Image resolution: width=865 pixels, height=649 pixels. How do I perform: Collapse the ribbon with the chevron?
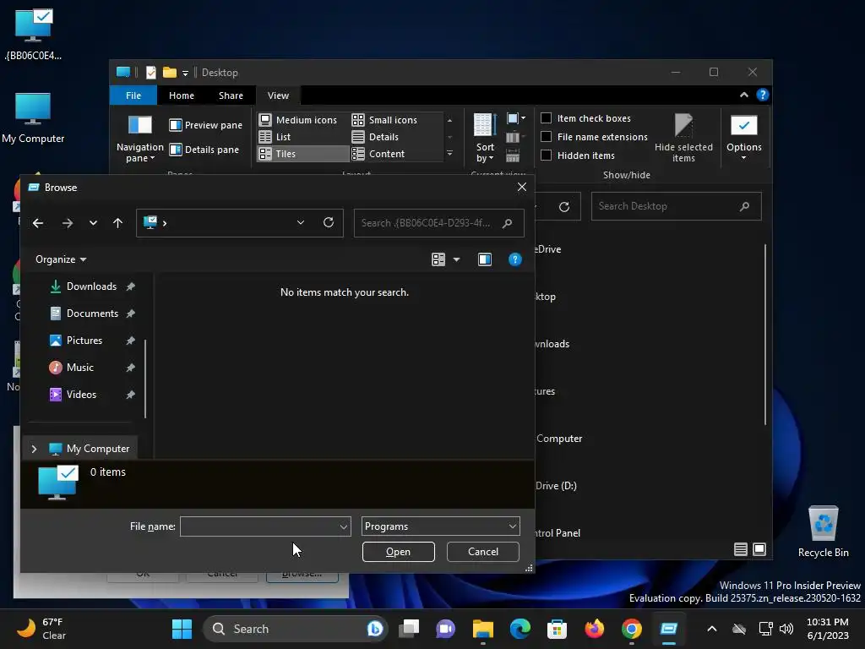(x=743, y=95)
